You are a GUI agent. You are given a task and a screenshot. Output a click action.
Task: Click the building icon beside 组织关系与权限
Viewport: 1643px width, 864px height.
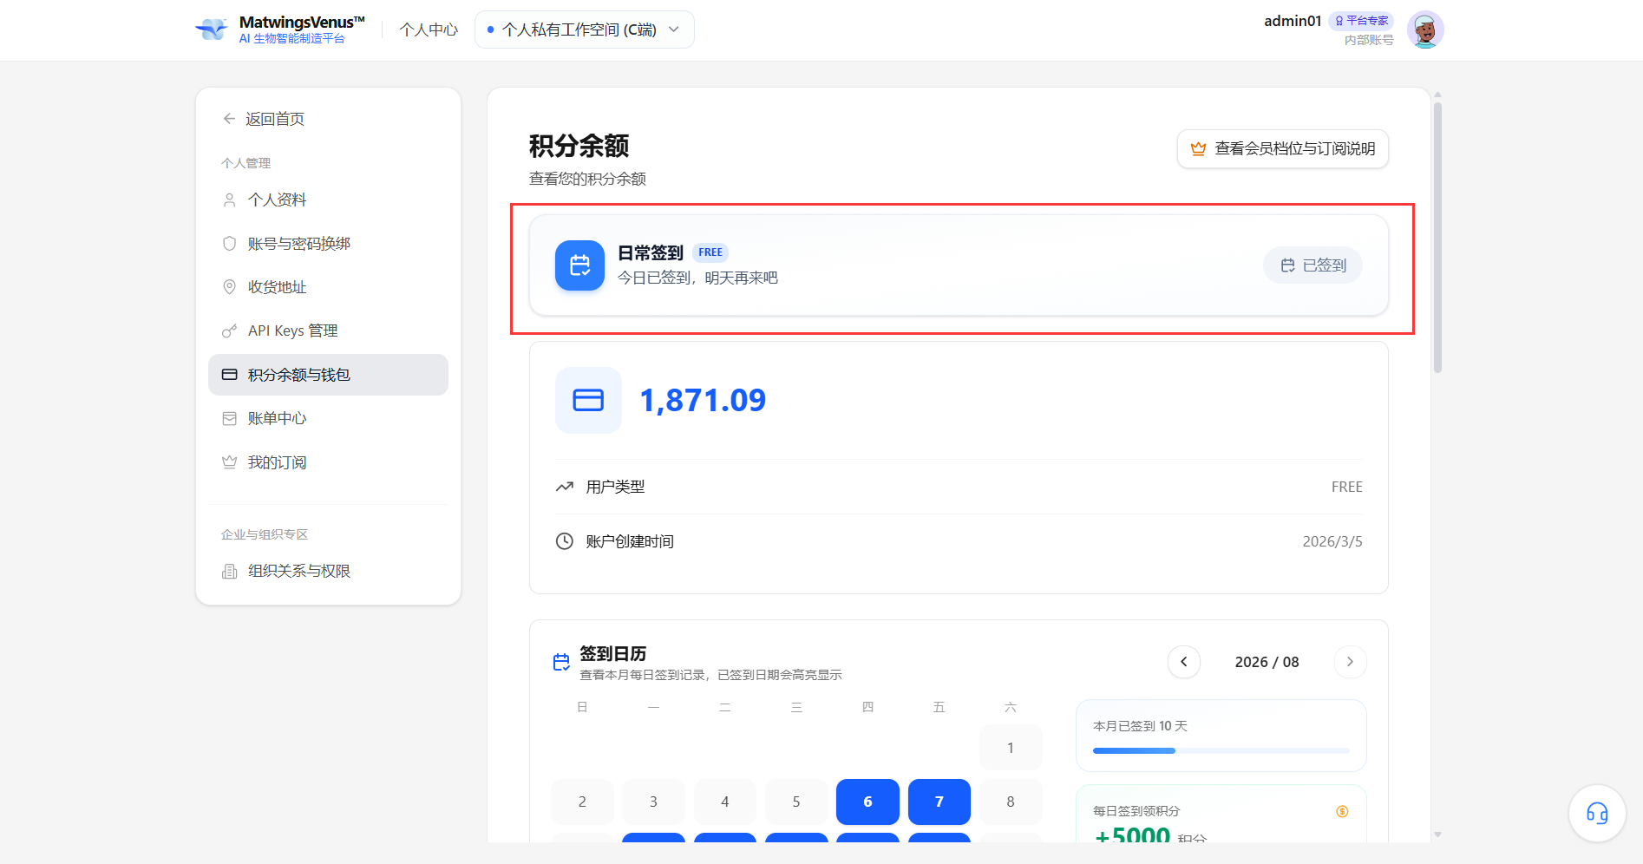(x=229, y=571)
